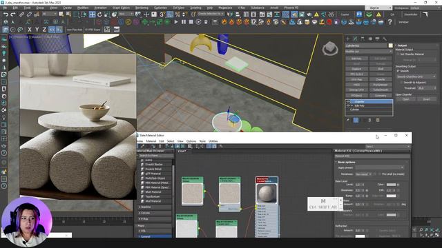
Task: Restrict axis to Z
Action: click(44, 29)
